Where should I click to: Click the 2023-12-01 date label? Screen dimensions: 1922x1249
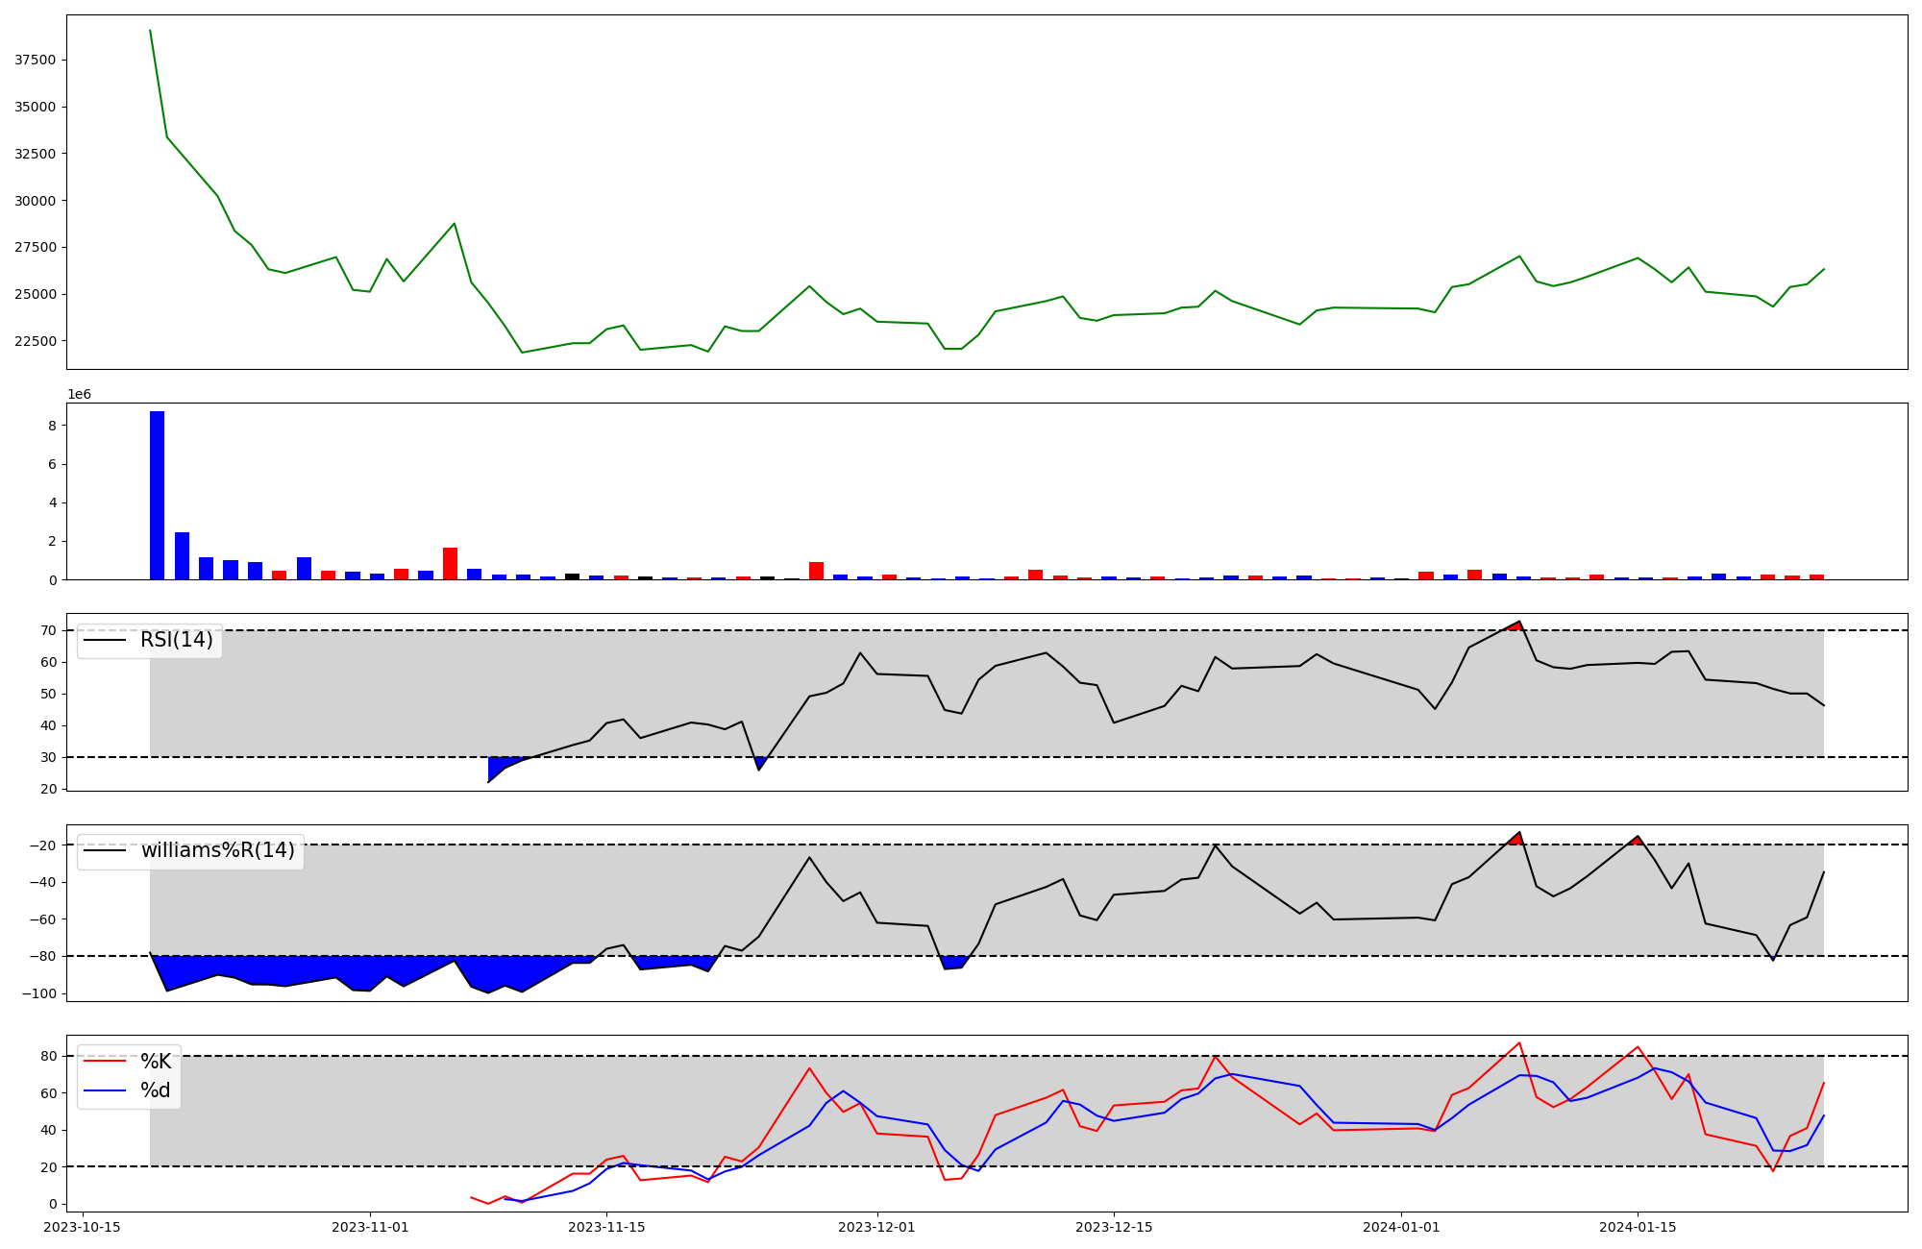pos(876,1227)
